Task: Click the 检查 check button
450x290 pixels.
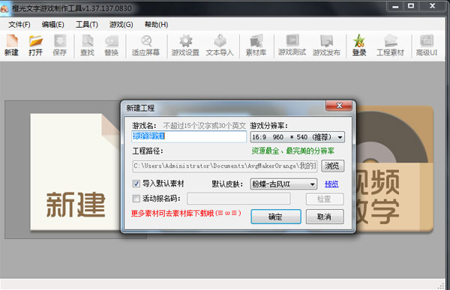Action: (x=324, y=199)
